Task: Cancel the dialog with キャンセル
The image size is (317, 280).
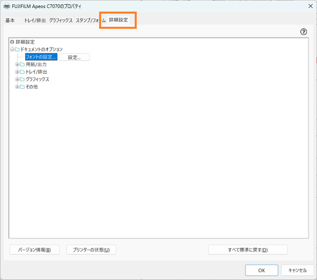Action: [x=297, y=270]
